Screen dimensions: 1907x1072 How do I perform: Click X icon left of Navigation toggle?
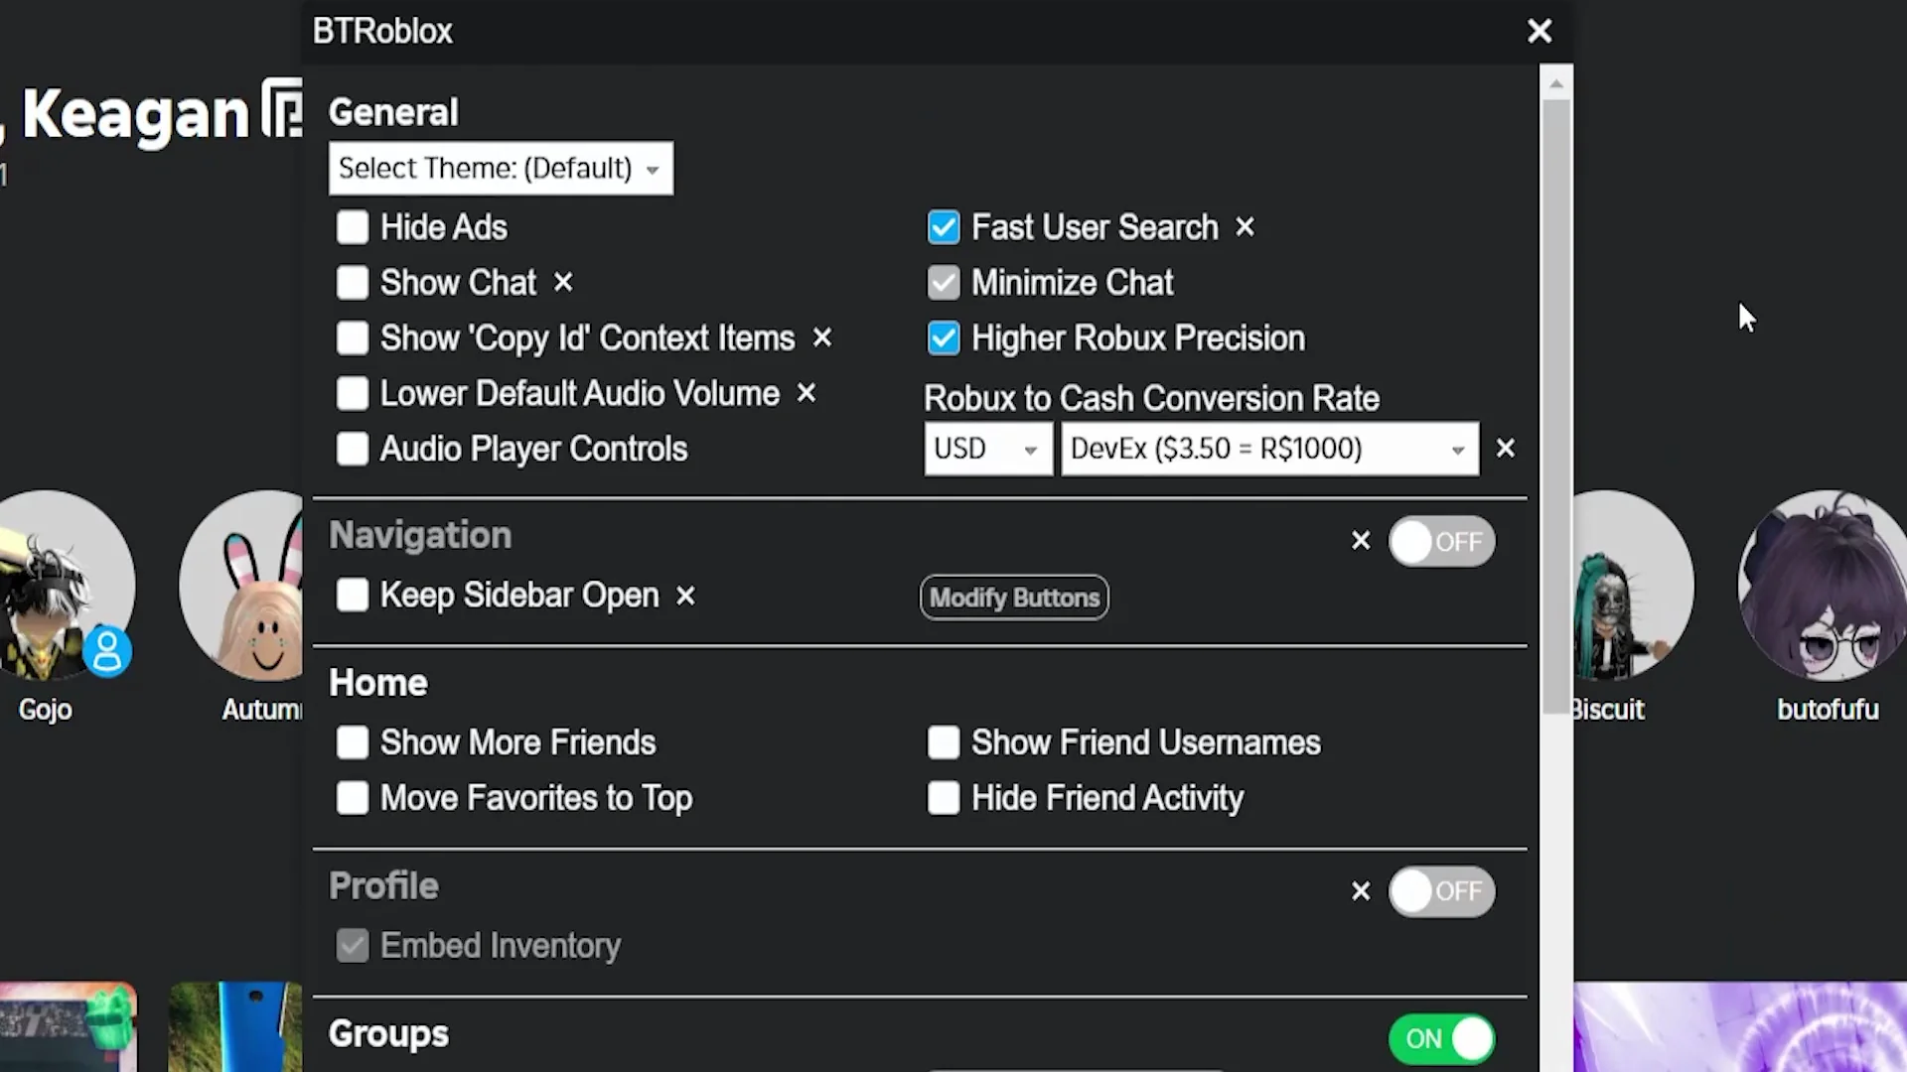click(1361, 541)
